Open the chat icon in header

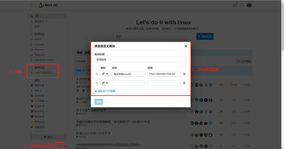[x=235, y=5]
